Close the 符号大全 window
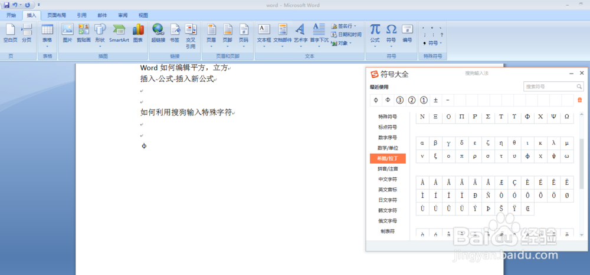590x275 pixels. pyautogui.click(x=582, y=73)
